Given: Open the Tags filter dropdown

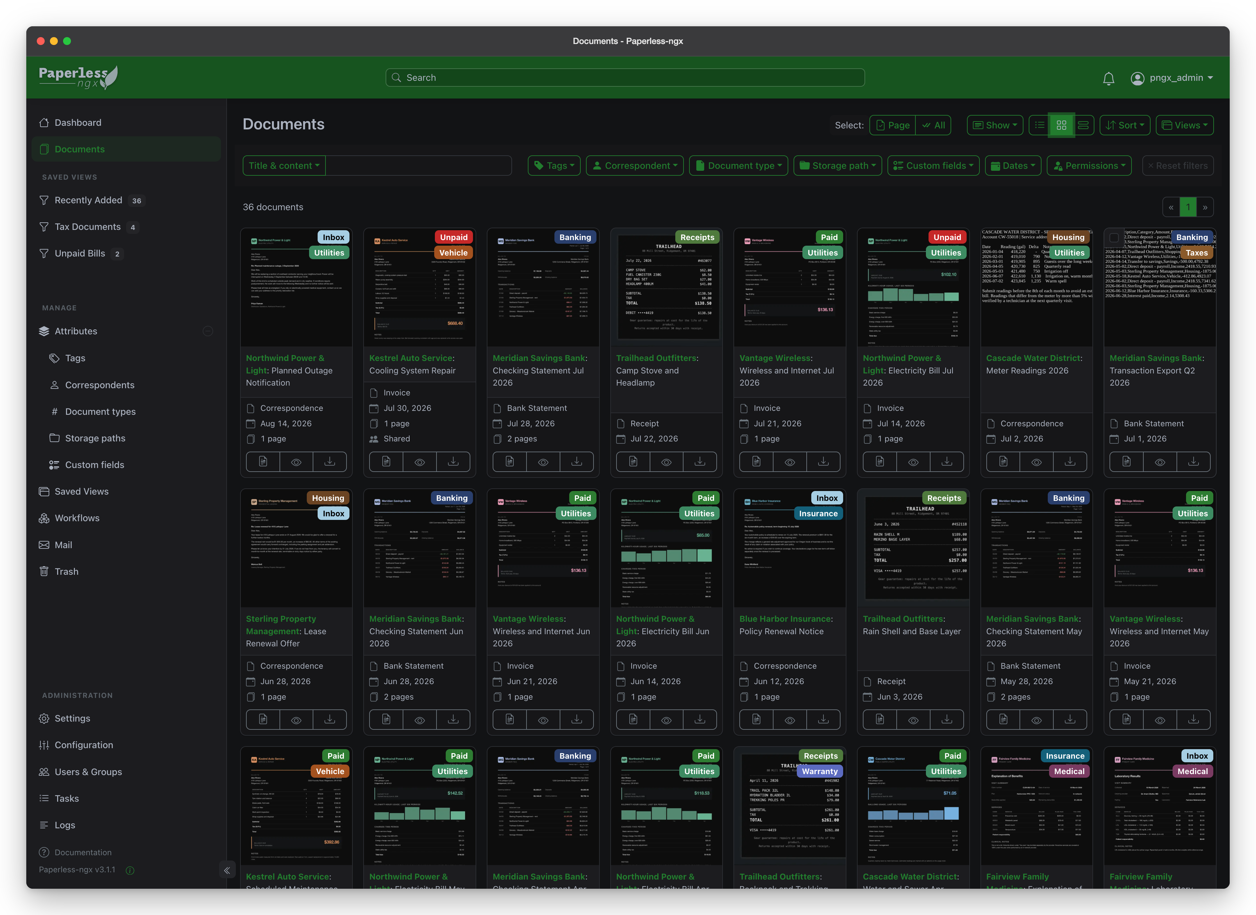Looking at the screenshot, I should (554, 166).
